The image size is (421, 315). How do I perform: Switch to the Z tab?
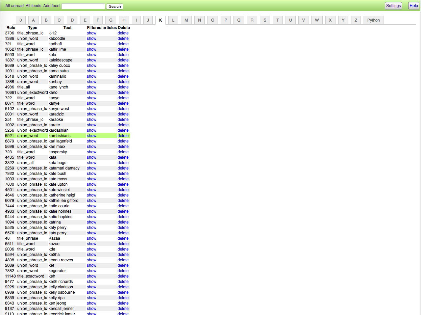coord(356,20)
